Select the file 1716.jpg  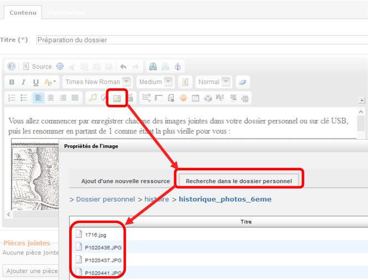(95, 235)
